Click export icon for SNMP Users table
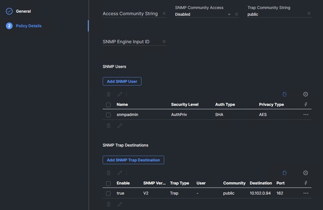This screenshot has height=210, width=323. (x=285, y=94)
